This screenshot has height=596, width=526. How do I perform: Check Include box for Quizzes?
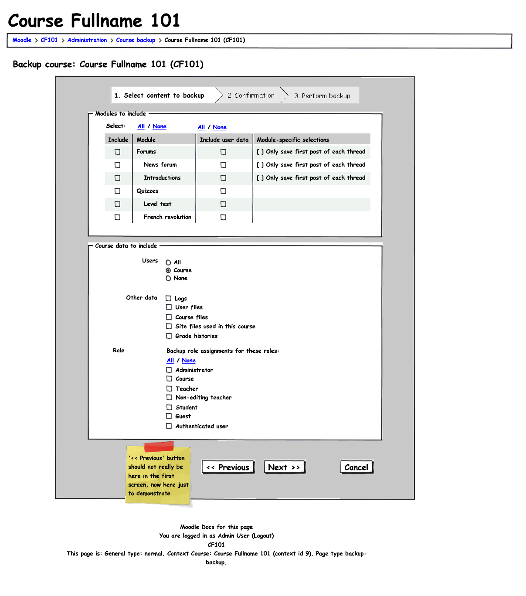pos(117,191)
